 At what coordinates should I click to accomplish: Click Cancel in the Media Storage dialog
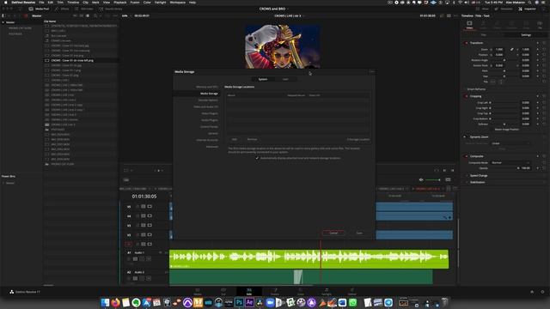[x=333, y=233]
